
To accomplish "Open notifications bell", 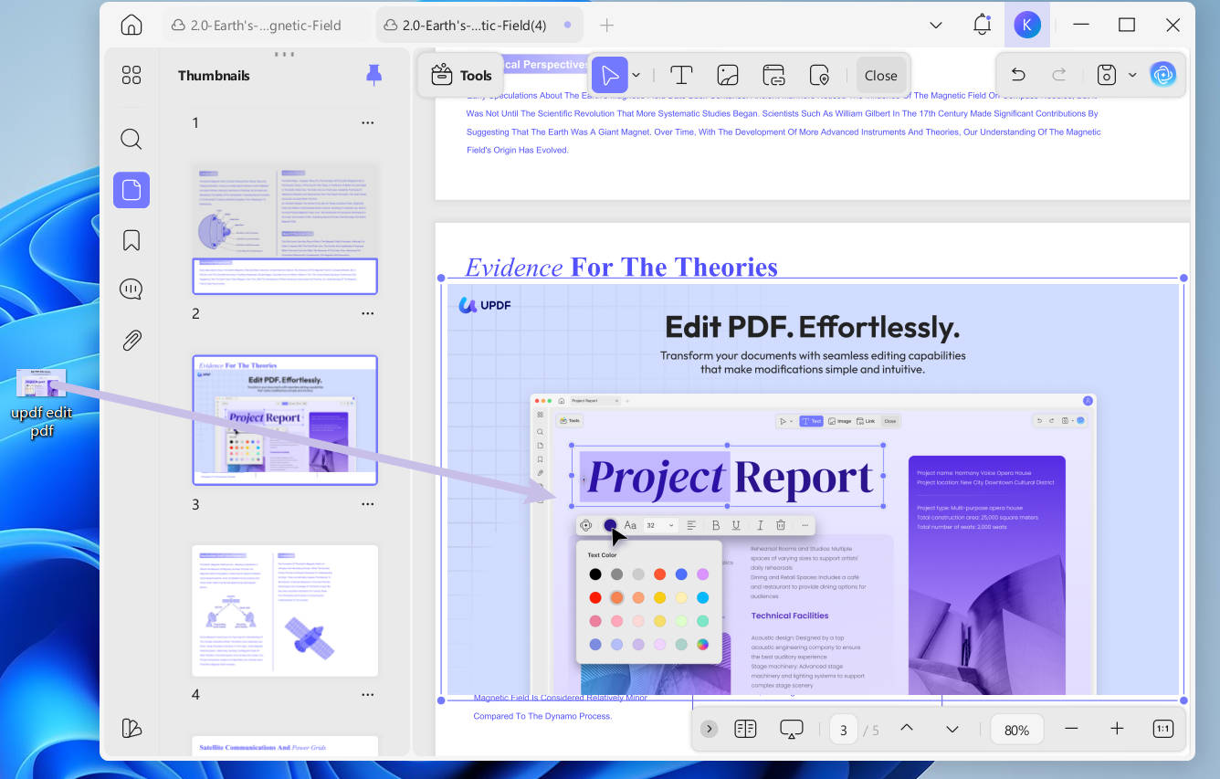I will (x=982, y=25).
